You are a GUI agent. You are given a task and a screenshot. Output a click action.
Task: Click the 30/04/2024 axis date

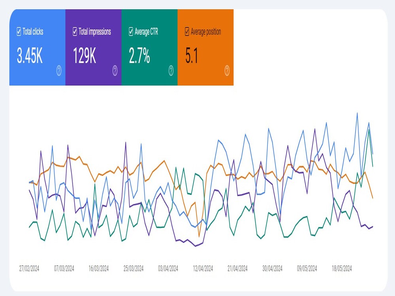(272, 268)
